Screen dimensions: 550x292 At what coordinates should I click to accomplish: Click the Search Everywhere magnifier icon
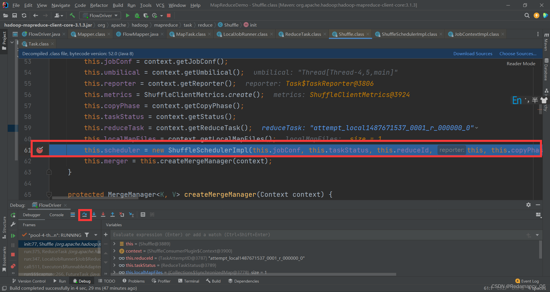pos(527,15)
